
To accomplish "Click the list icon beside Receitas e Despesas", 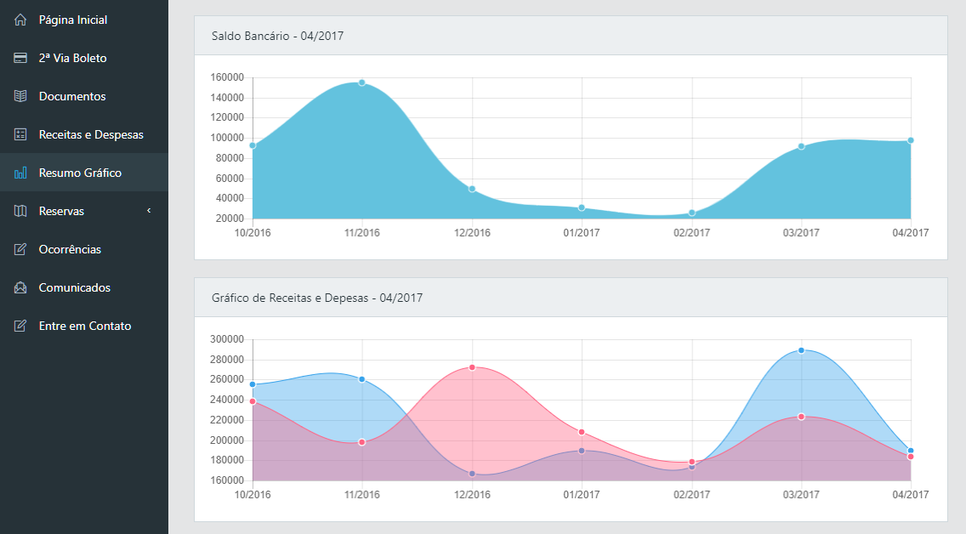I will (20, 134).
